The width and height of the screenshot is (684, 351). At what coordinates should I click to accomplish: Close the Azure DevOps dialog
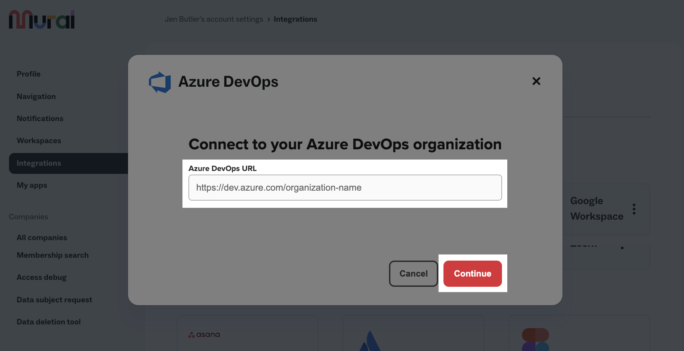(x=536, y=81)
